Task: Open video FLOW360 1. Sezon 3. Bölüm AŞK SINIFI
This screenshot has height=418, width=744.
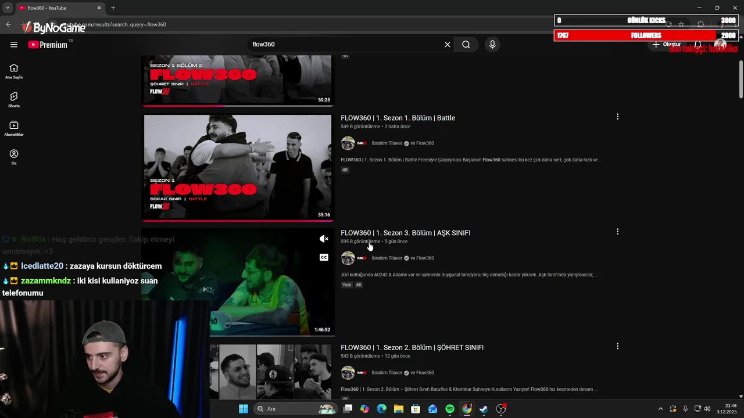Action: [x=406, y=233]
